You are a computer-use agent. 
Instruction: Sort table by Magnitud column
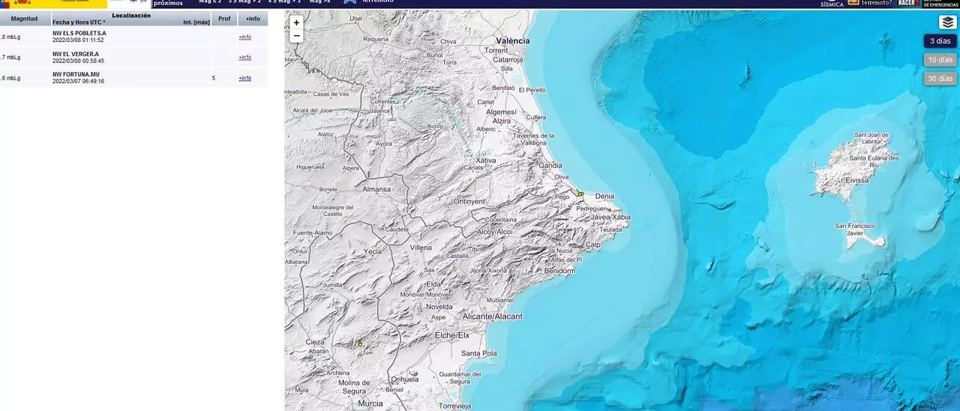coord(25,19)
